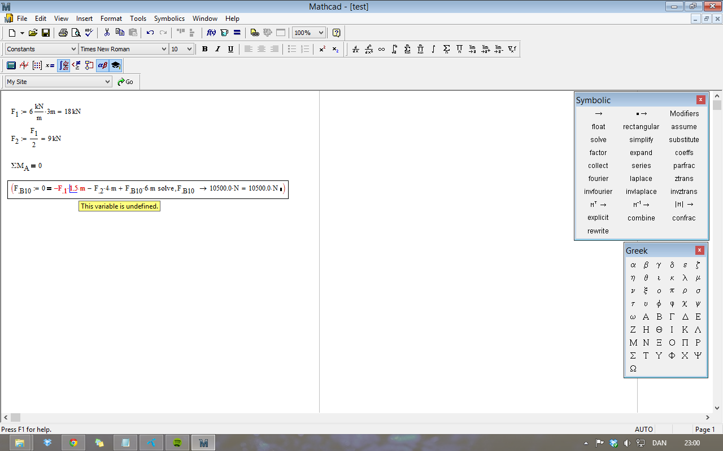Insert the gradient operator
This screenshot has width=723, height=451.
pos(512,49)
